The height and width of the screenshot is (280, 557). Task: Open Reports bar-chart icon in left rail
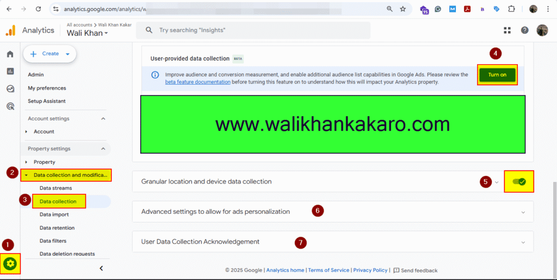10,71
